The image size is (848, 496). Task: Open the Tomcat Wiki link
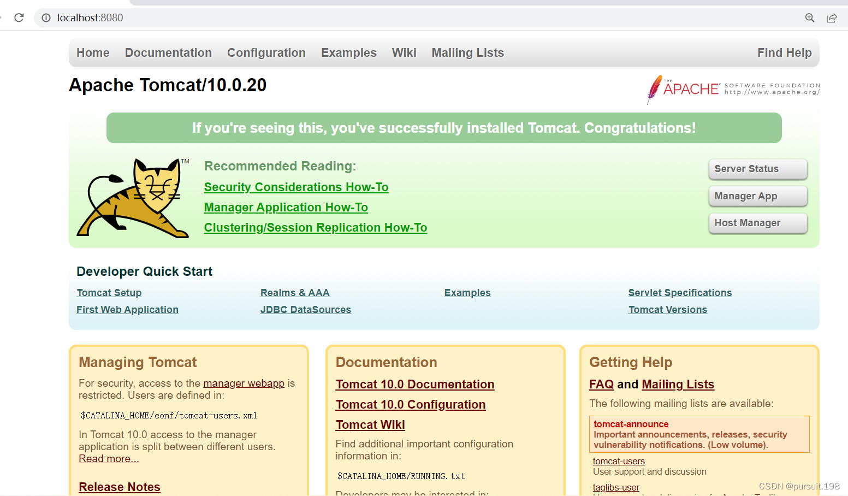point(370,425)
